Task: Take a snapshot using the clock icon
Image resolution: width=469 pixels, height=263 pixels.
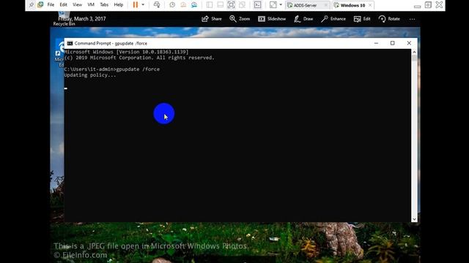Action: (172, 5)
